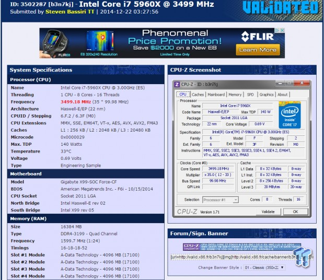
Task: Close the CPU-Z window
Action: (x=302, y=83)
